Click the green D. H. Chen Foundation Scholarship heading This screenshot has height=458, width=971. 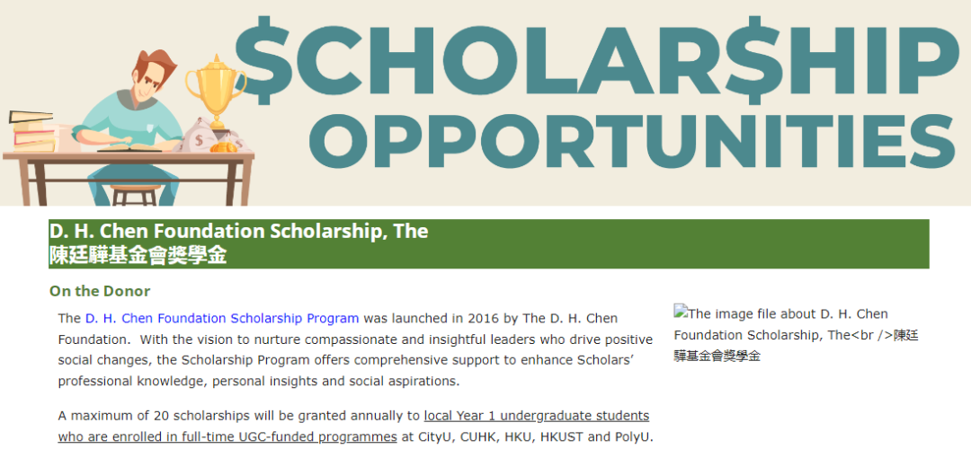point(238,231)
